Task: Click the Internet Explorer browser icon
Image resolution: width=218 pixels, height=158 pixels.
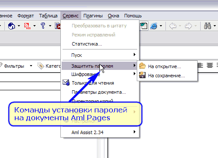Action: (154, 26)
